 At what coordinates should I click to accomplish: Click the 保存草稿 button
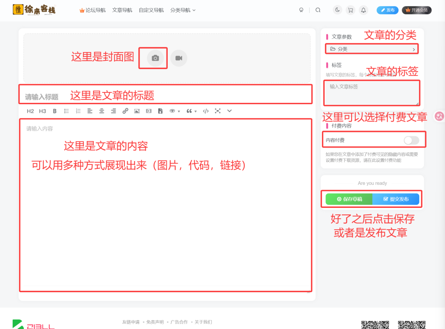tap(349, 199)
